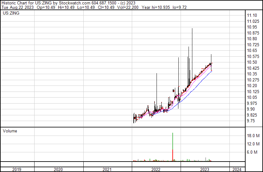Select 2022 on the time axis
The height and width of the screenshot is (172, 263).
tap(156, 169)
